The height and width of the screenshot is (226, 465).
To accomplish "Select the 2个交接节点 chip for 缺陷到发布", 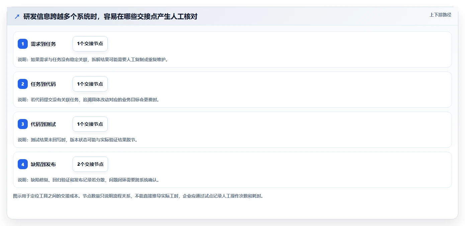I will point(90,164).
